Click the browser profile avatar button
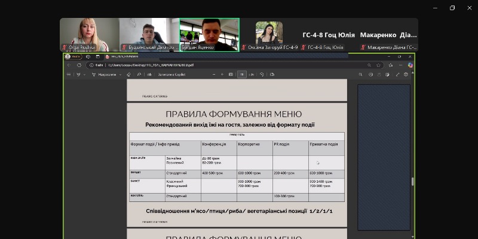This screenshot has height=239, width=478. tap(73, 56)
